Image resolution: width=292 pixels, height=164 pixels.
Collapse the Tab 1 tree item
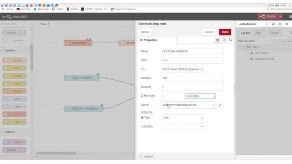(x=245, y=47)
